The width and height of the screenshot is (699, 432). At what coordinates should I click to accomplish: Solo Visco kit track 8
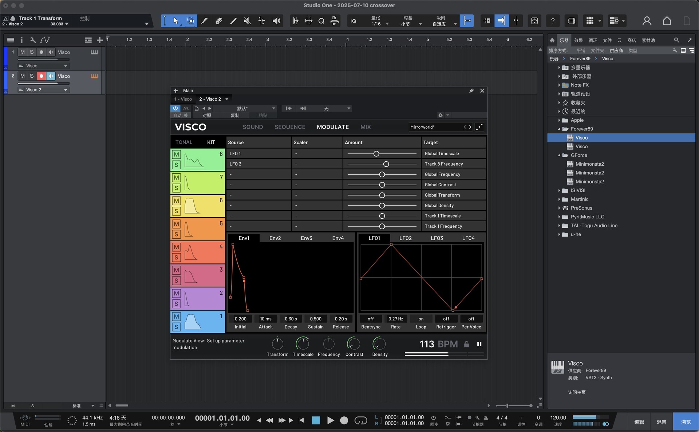tap(176, 165)
